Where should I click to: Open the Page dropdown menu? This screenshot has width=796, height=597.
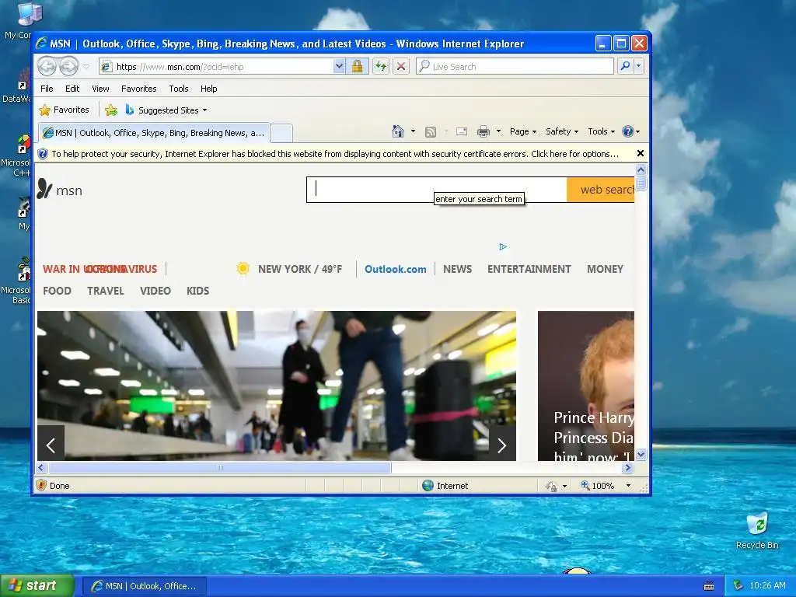tap(523, 131)
